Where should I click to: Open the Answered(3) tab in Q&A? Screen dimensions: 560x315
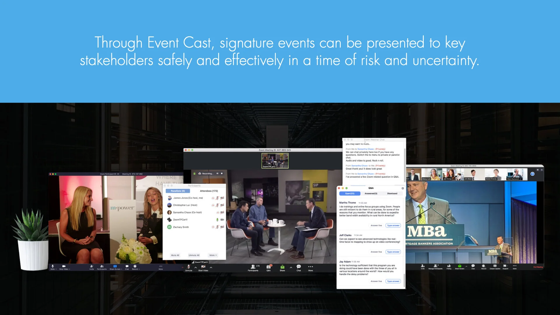click(371, 194)
